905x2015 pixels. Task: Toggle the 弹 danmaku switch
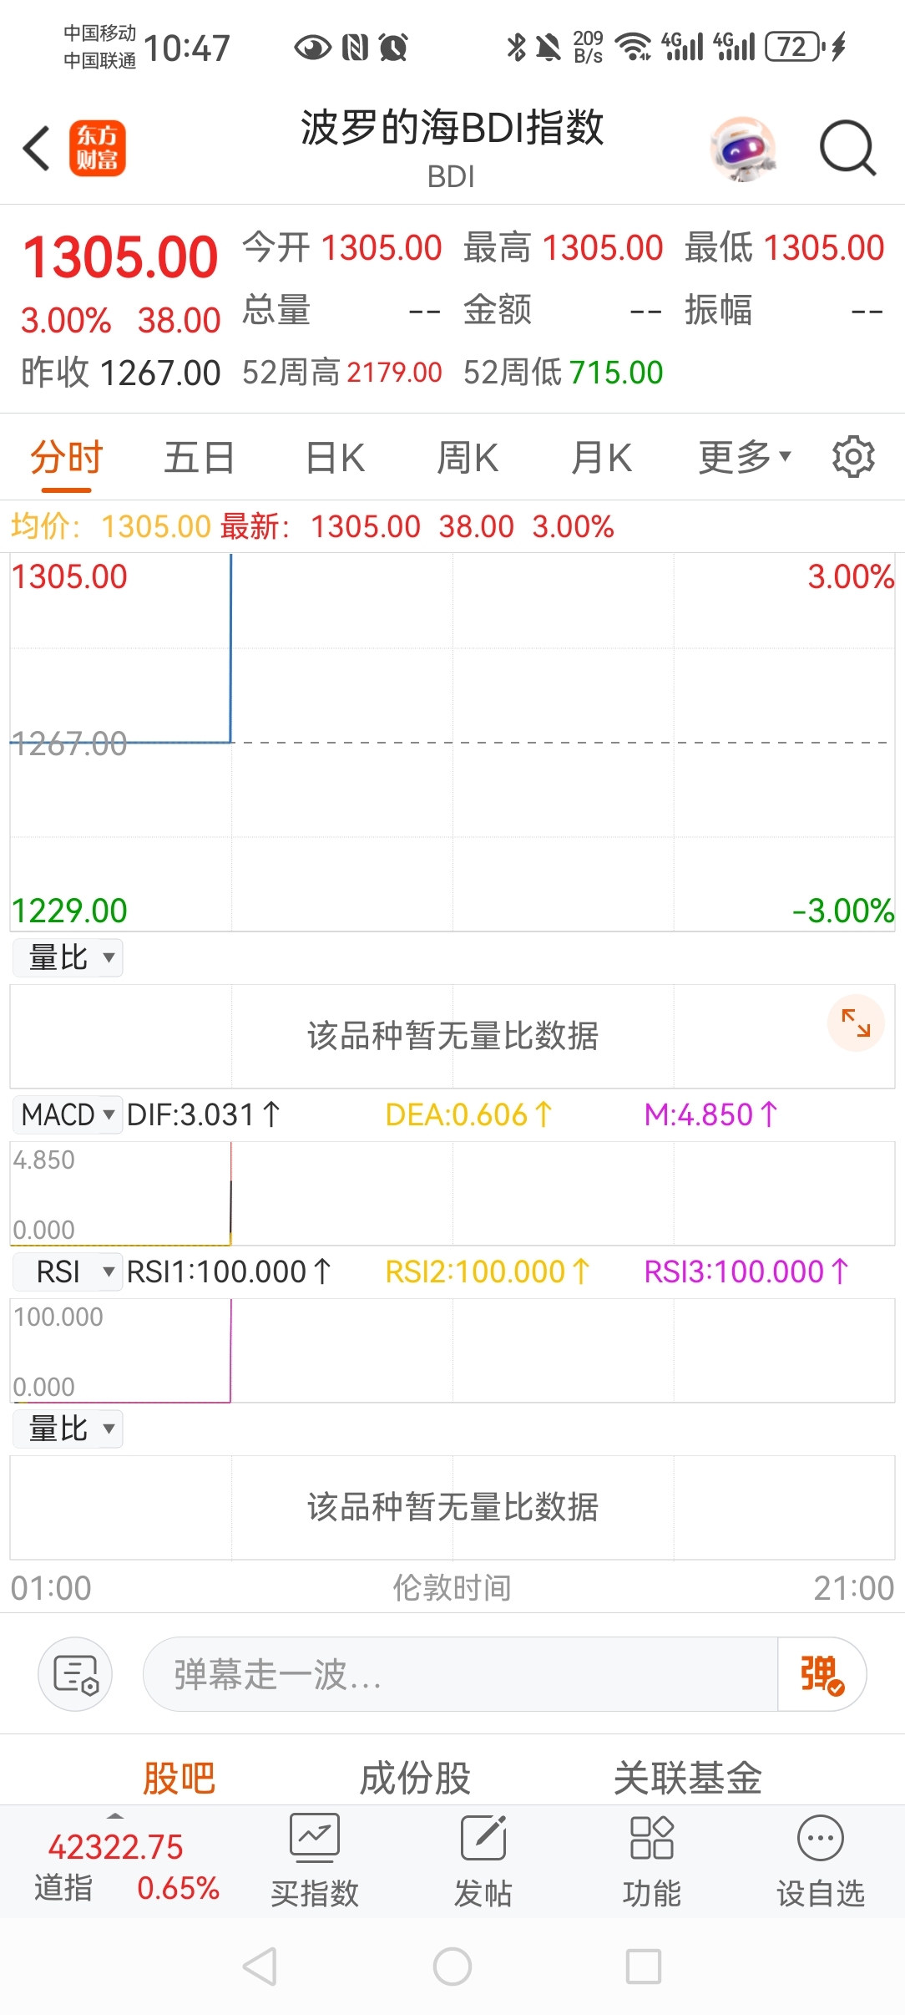click(822, 1674)
